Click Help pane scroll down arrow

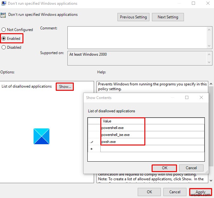point(211,181)
